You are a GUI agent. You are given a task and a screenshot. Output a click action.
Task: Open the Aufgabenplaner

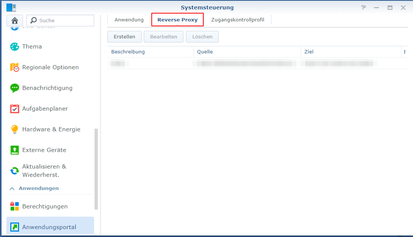pos(45,108)
